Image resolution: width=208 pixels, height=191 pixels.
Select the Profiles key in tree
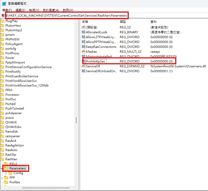pyautogui.click(x=15, y=182)
